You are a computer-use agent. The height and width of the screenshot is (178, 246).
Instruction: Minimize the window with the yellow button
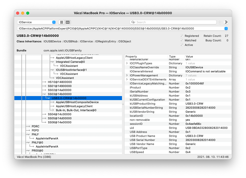coord(23,13)
